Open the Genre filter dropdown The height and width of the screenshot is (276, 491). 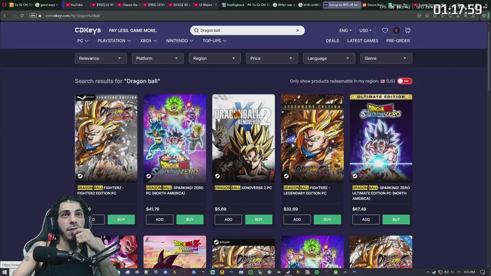pyautogui.click(x=386, y=58)
